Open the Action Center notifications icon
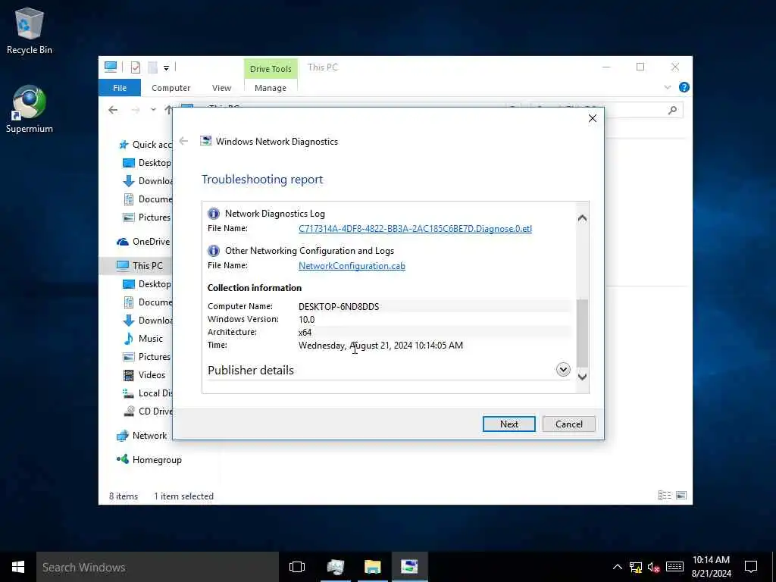Image resolution: width=776 pixels, height=582 pixels. coord(751,567)
